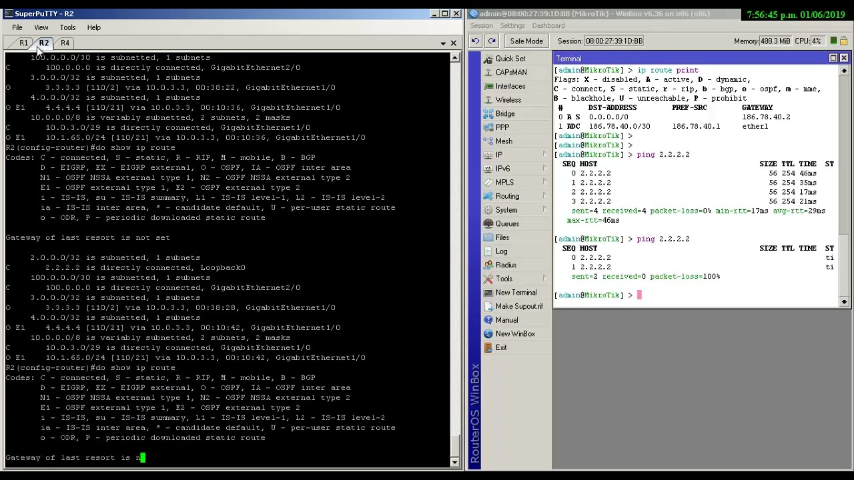Expand the System submenu arrow
The height and width of the screenshot is (480, 854).
544,210
